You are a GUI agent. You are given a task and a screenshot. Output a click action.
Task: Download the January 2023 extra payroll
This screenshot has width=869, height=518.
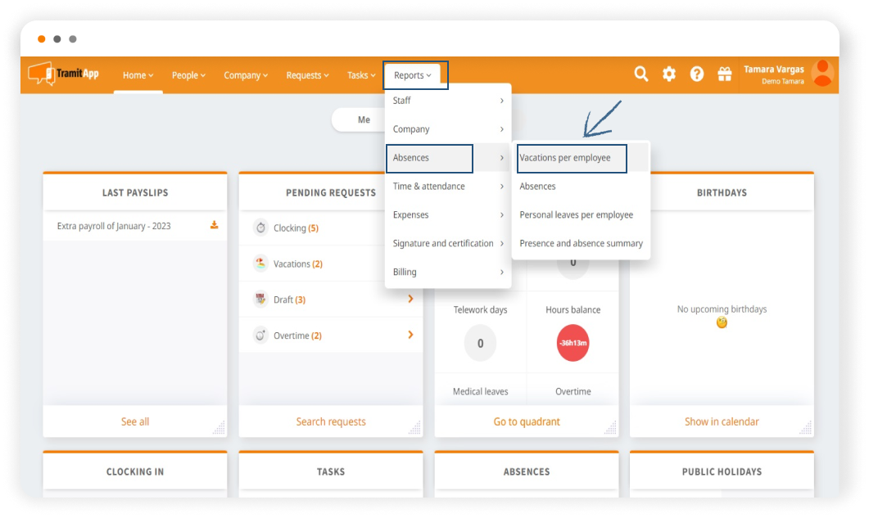(215, 226)
